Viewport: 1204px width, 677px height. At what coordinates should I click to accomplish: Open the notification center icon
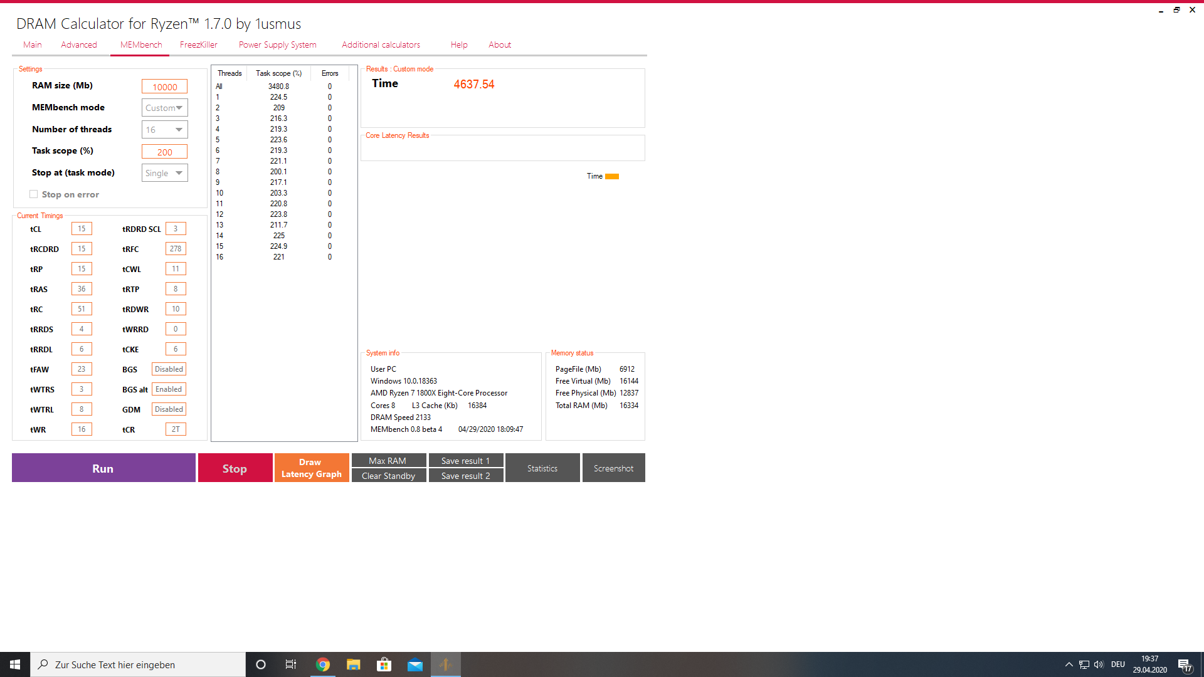pos(1184,664)
